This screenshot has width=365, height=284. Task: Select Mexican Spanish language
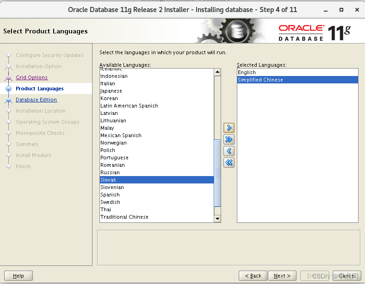(157, 135)
